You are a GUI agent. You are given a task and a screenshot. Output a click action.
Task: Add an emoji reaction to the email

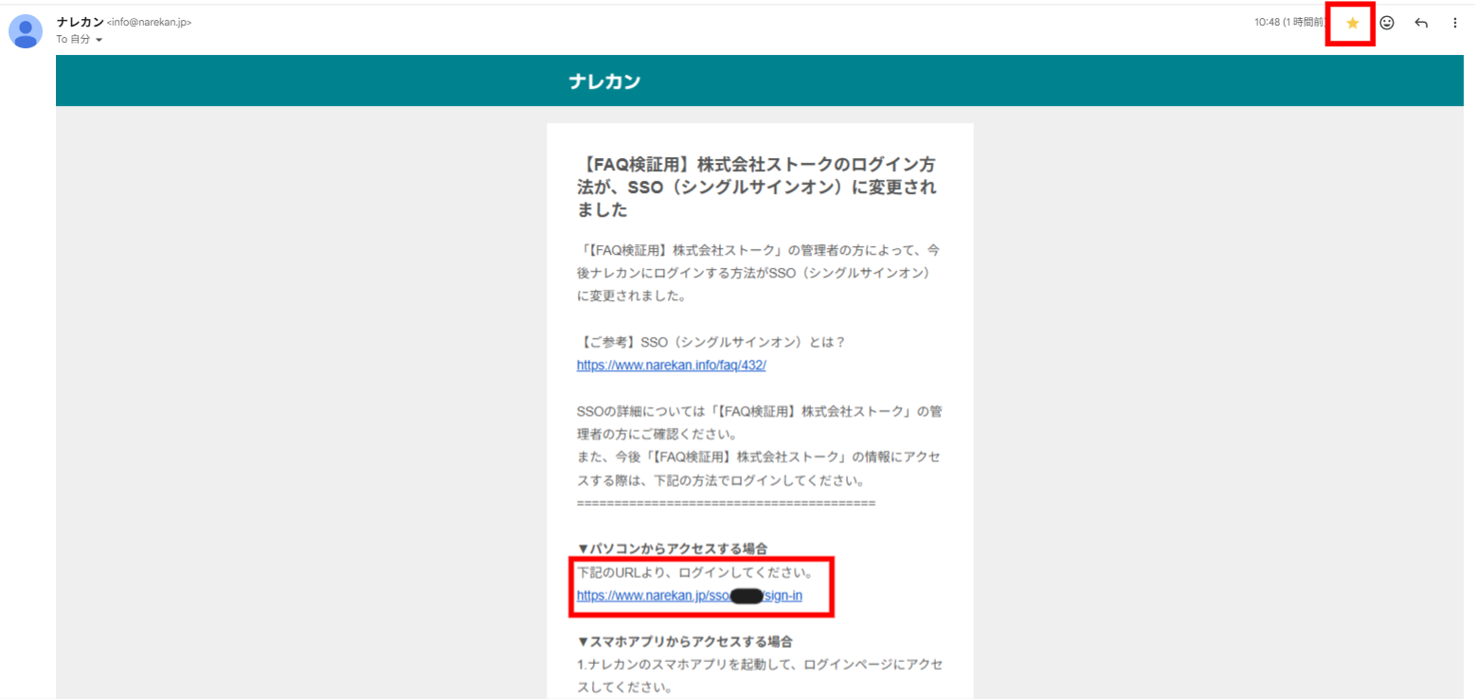[x=1387, y=23]
